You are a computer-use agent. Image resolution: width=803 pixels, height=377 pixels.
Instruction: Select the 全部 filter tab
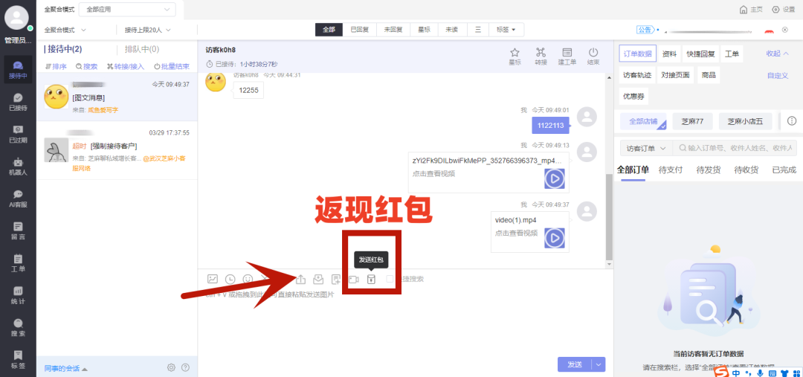pos(329,30)
